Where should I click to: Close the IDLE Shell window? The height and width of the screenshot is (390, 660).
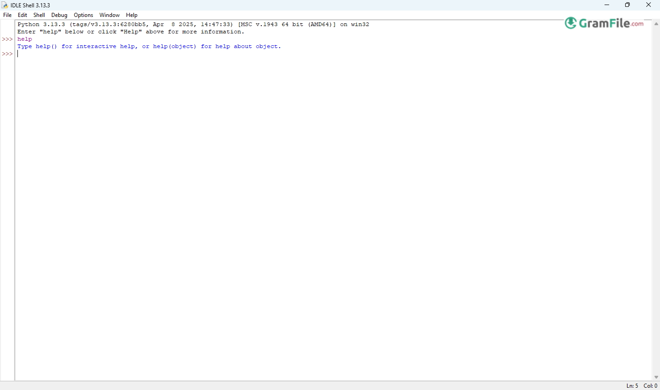click(649, 5)
